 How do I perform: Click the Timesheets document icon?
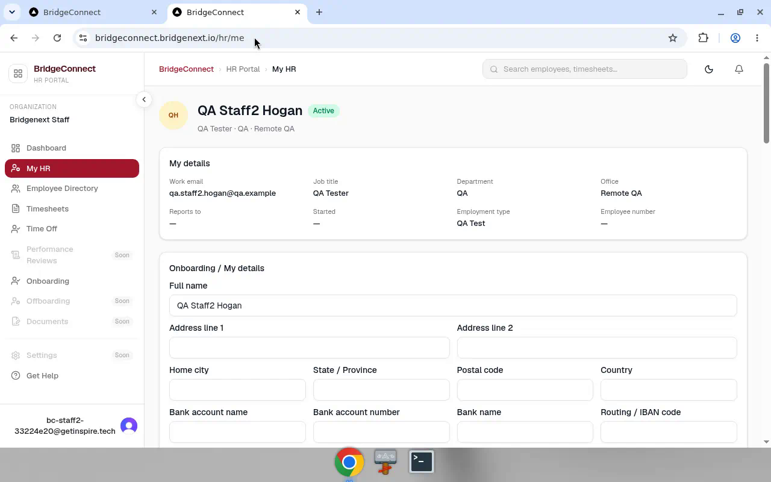point(16,209)
